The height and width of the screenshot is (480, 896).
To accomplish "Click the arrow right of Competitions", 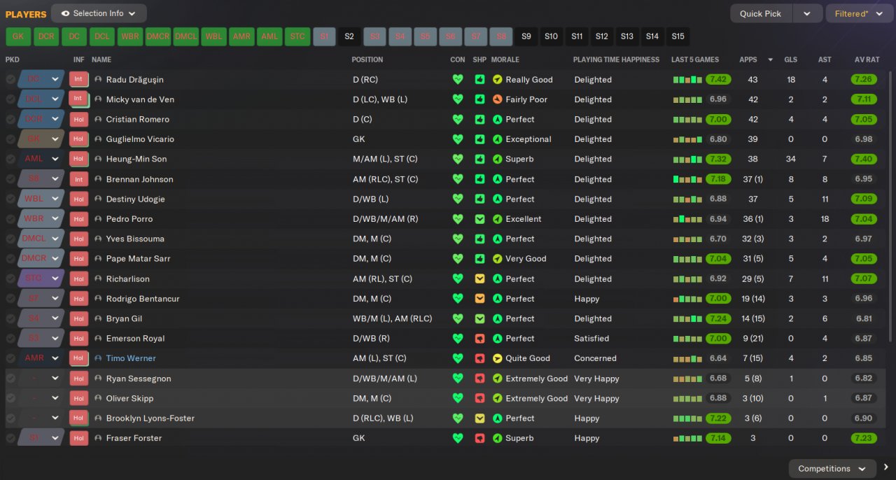I will pyautogui.click(x=886, y=467).
